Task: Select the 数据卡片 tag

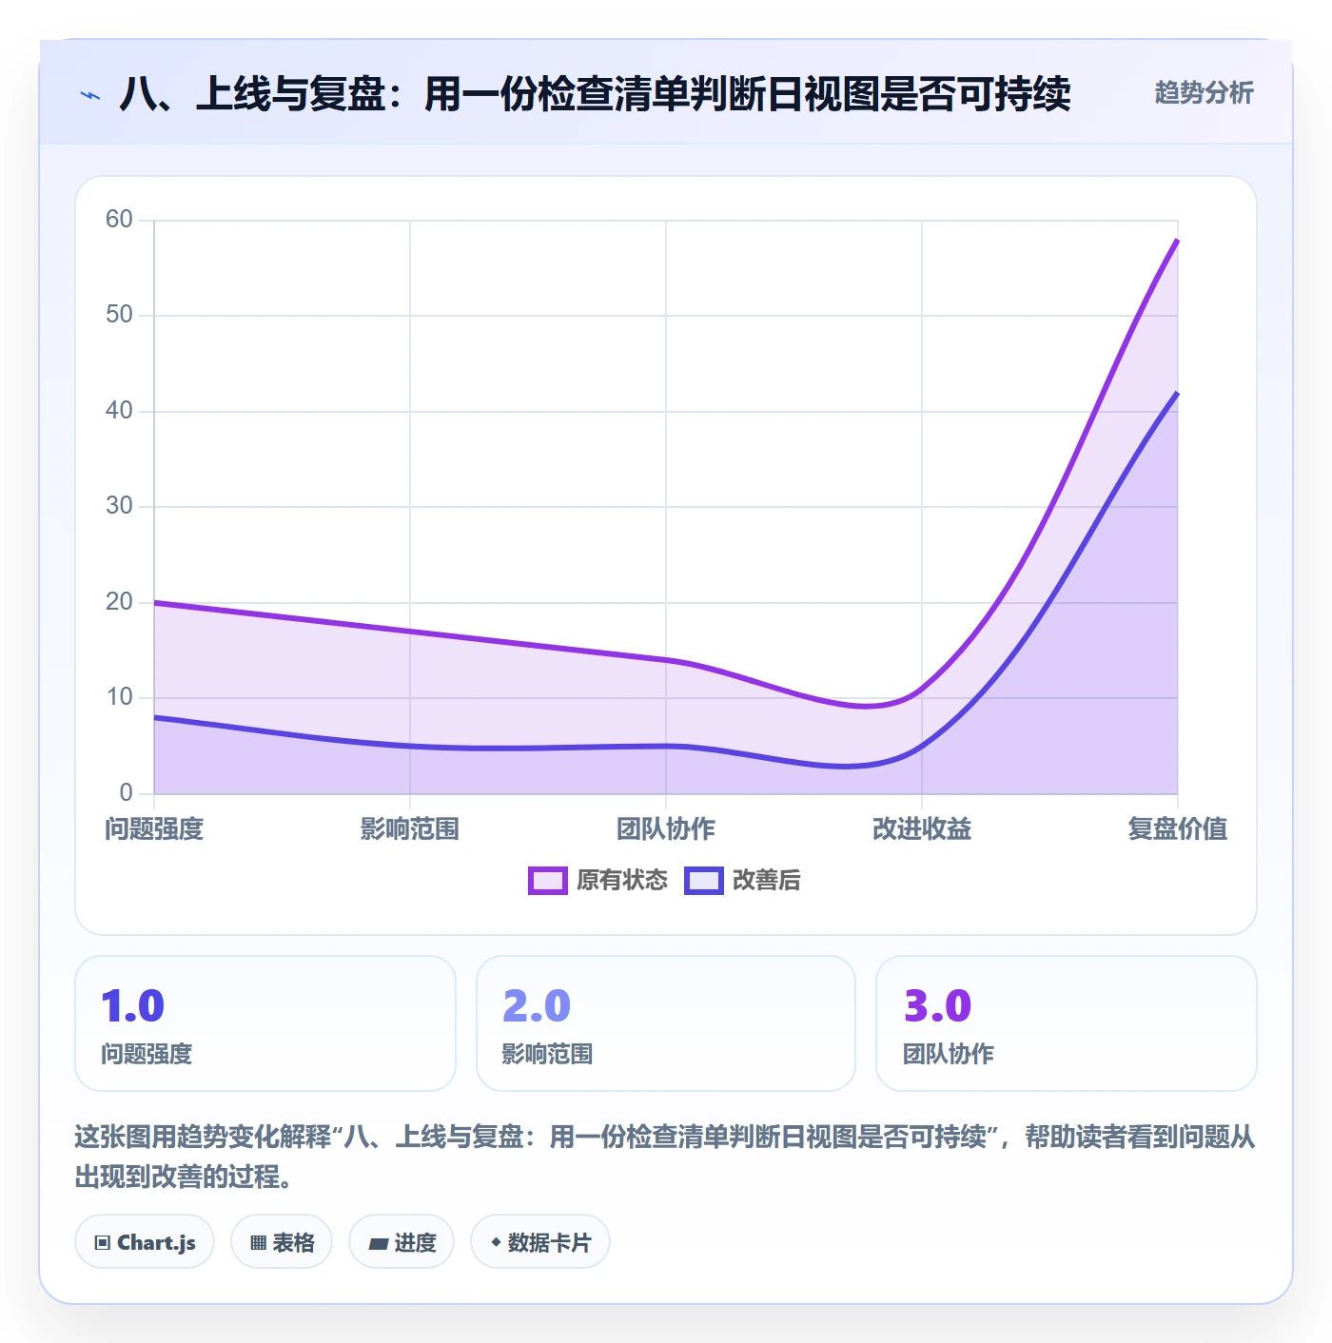Action: [x=540, y=1241]
